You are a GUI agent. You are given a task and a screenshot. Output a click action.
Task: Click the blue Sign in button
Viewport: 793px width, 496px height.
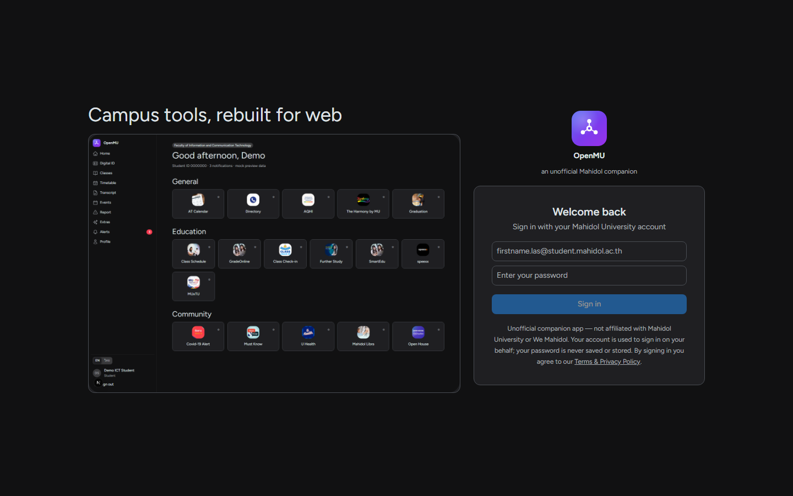pyautogui.click(x=589, y=304)
